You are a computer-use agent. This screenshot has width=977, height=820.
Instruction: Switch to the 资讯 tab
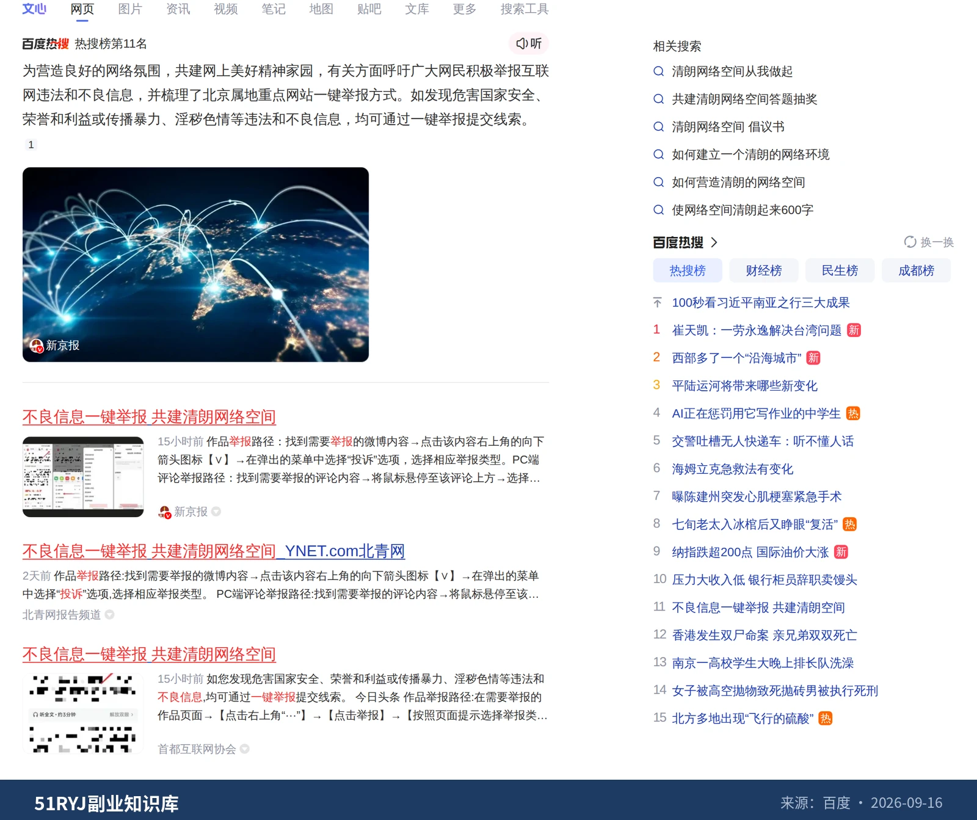pos(178,9)
